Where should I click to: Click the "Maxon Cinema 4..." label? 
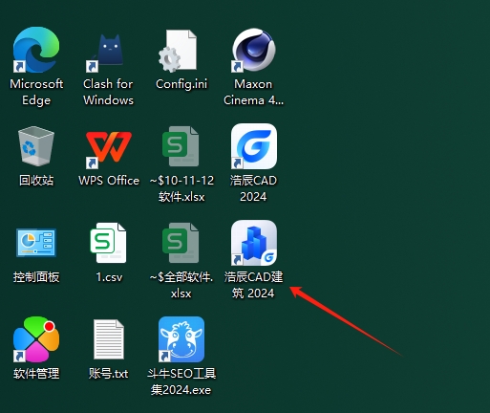[253, 92]
